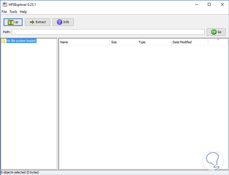Focus the Path input field
229x175 pixels.
pyautogui.click(x=108, y=32)
